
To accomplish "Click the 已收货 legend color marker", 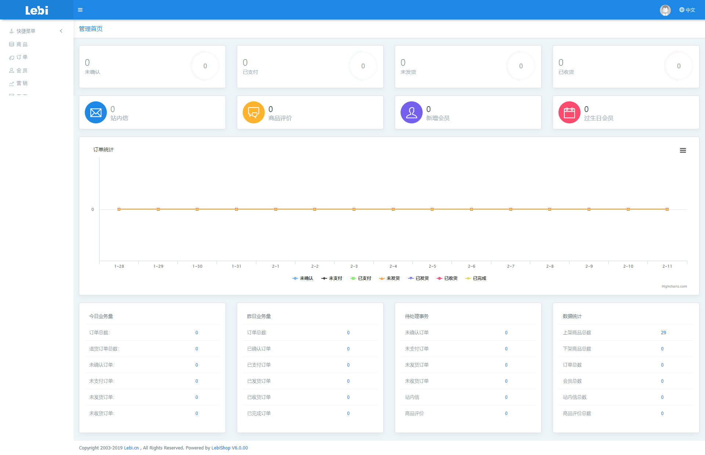I will coord(439,278).
